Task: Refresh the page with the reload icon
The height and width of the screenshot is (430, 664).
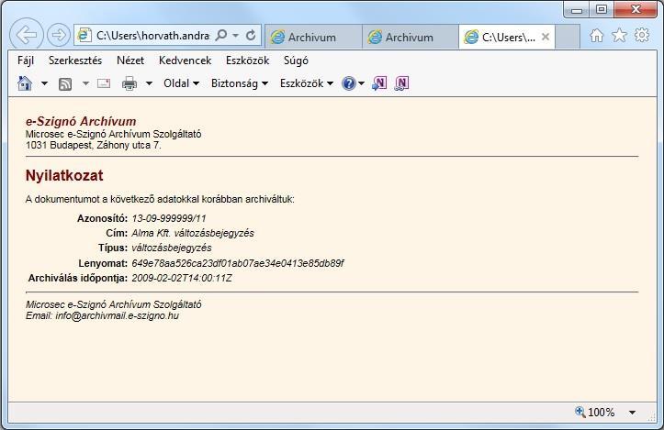Action: pyautogui.click(x=251, y=35)
